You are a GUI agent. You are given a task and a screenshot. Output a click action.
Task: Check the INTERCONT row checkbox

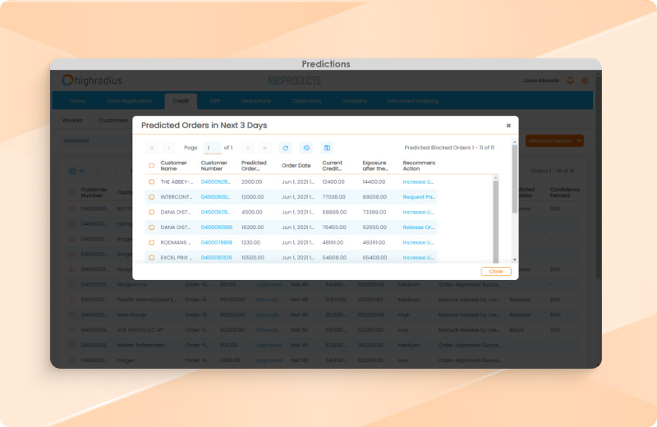coord(152,197)
